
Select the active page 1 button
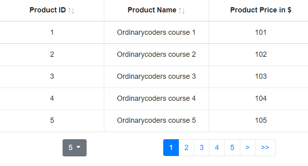point(171,148)
